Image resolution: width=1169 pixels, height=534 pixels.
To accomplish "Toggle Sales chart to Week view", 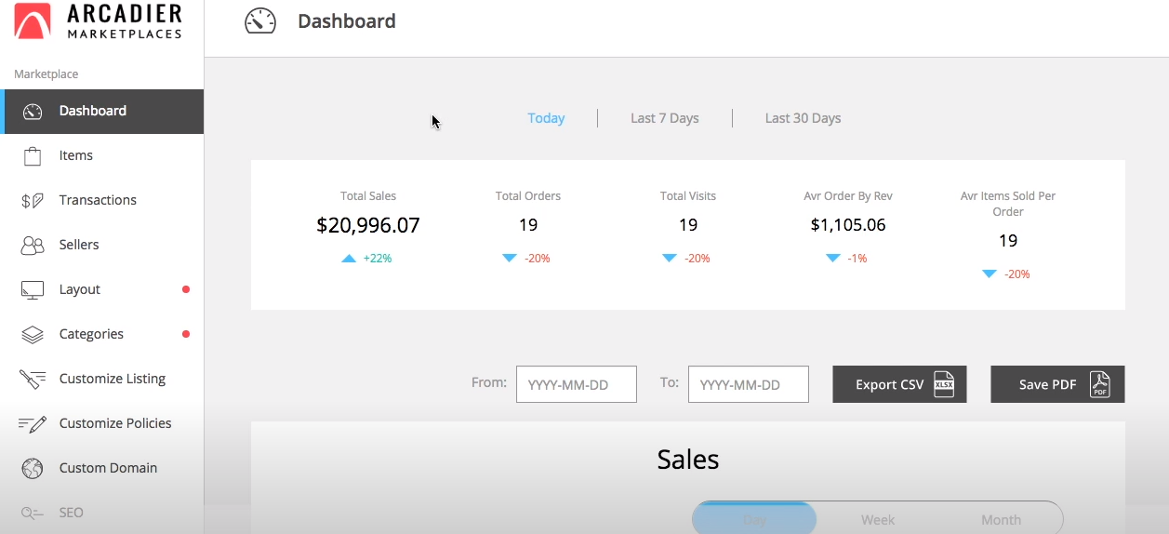I will click(878, 519).
